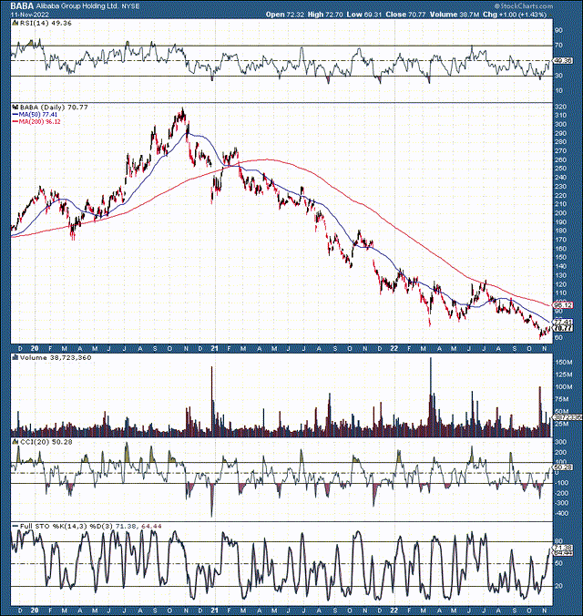This screenshot has width=583, height=616.
Task: Click the Low 69.31 value
Action: [x=364, y=15]
